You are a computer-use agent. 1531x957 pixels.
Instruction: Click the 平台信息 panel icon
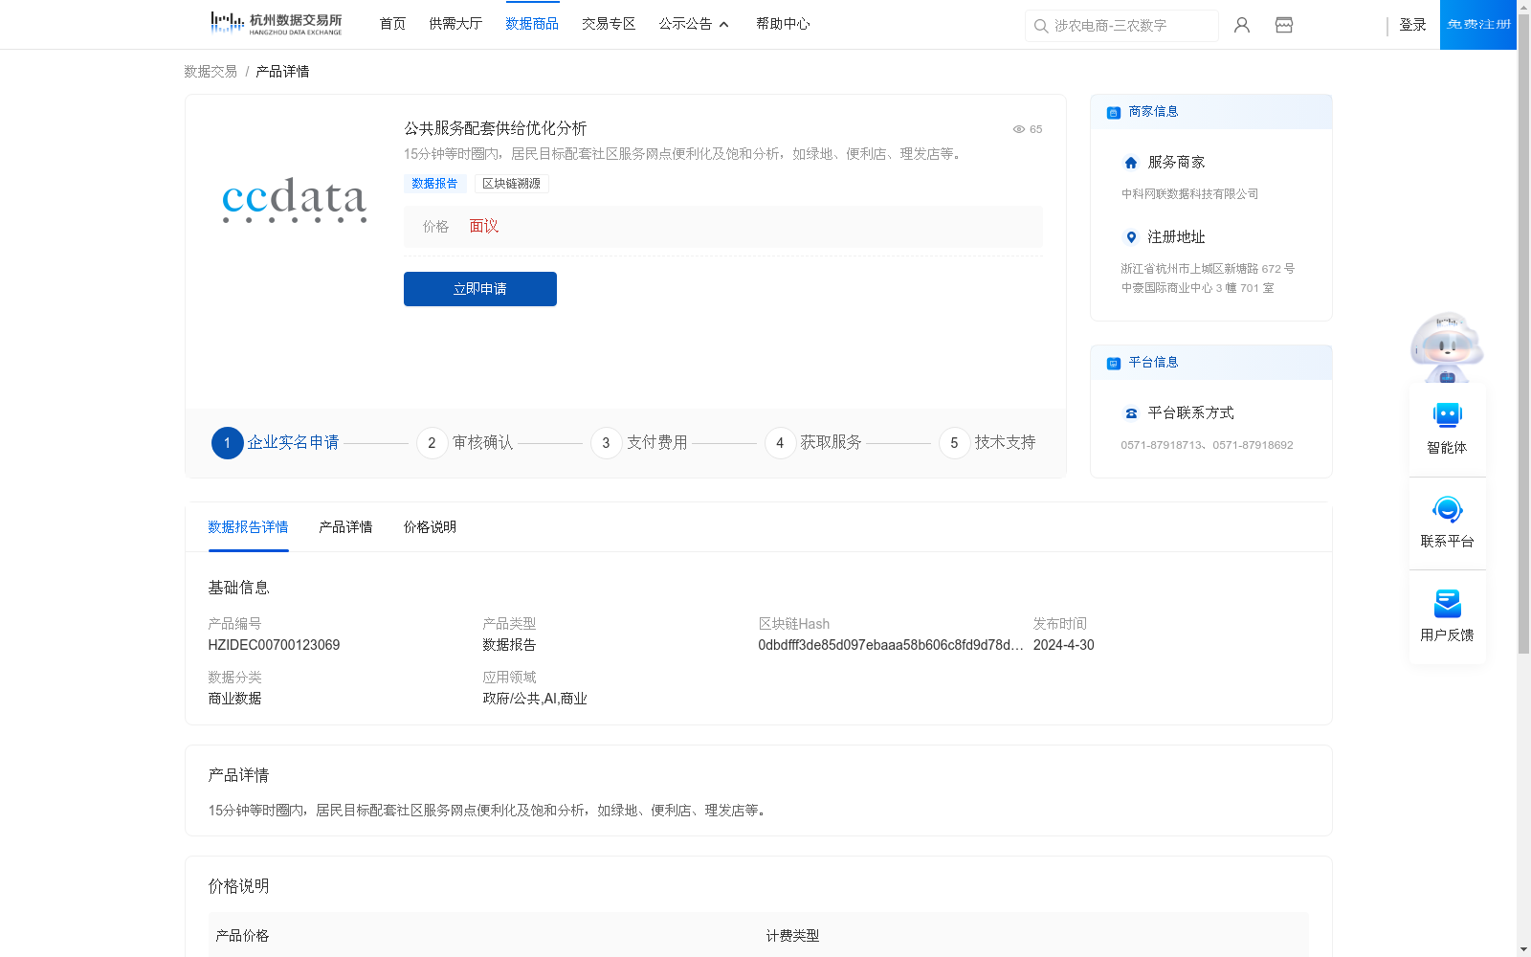tap(1114, 363)
